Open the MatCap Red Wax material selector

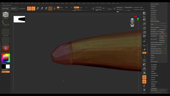coord(6,49)
